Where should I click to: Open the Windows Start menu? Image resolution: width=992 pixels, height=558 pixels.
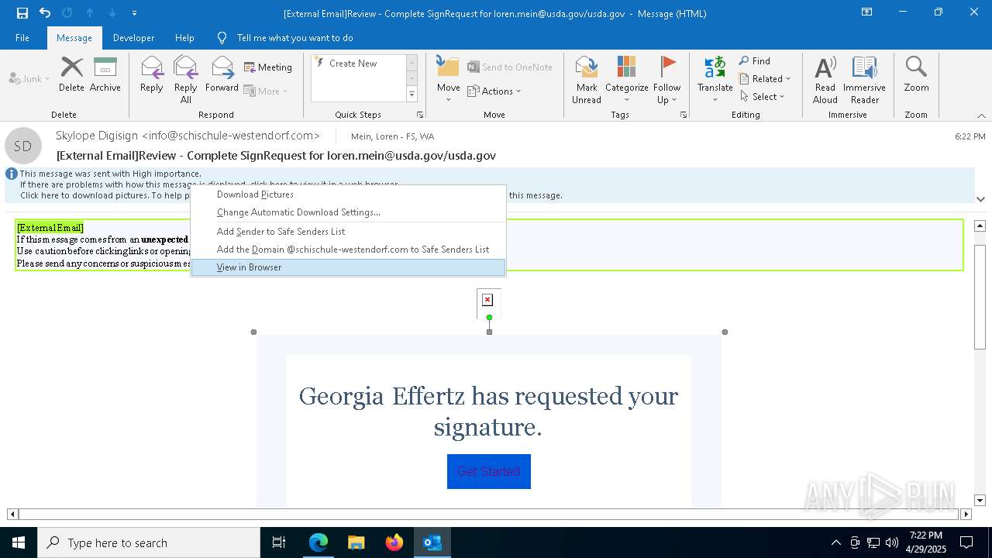(19, 542)
